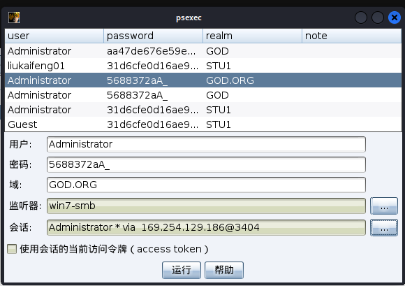Enable use session's current access token checkbox
The width and height of the screenshot is (405, 286).
point(12,249)
